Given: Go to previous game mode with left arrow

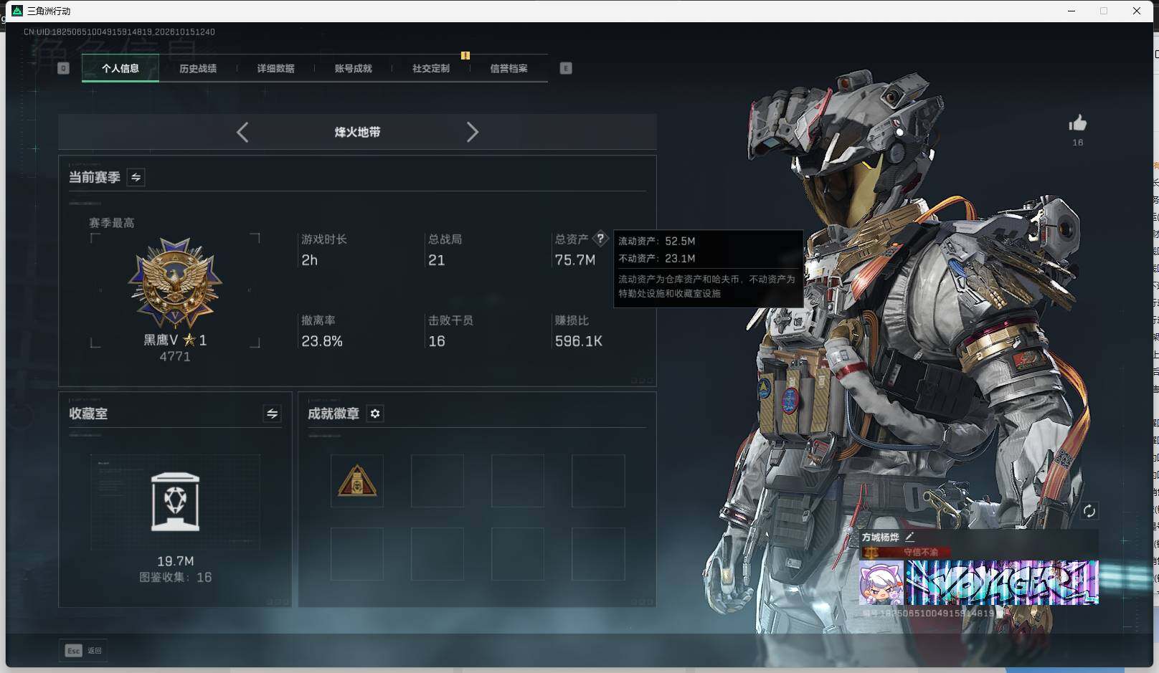Looking at the screenshot, I should 242,132.
